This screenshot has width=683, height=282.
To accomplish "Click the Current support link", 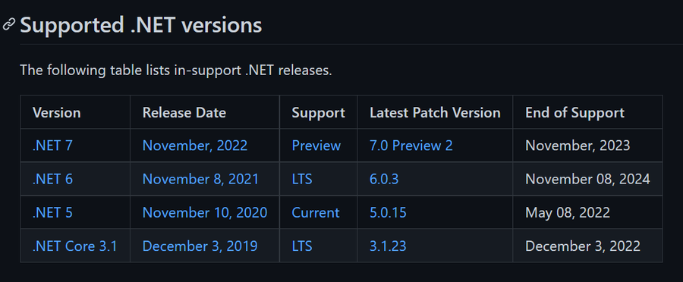I will coord(316,212).
